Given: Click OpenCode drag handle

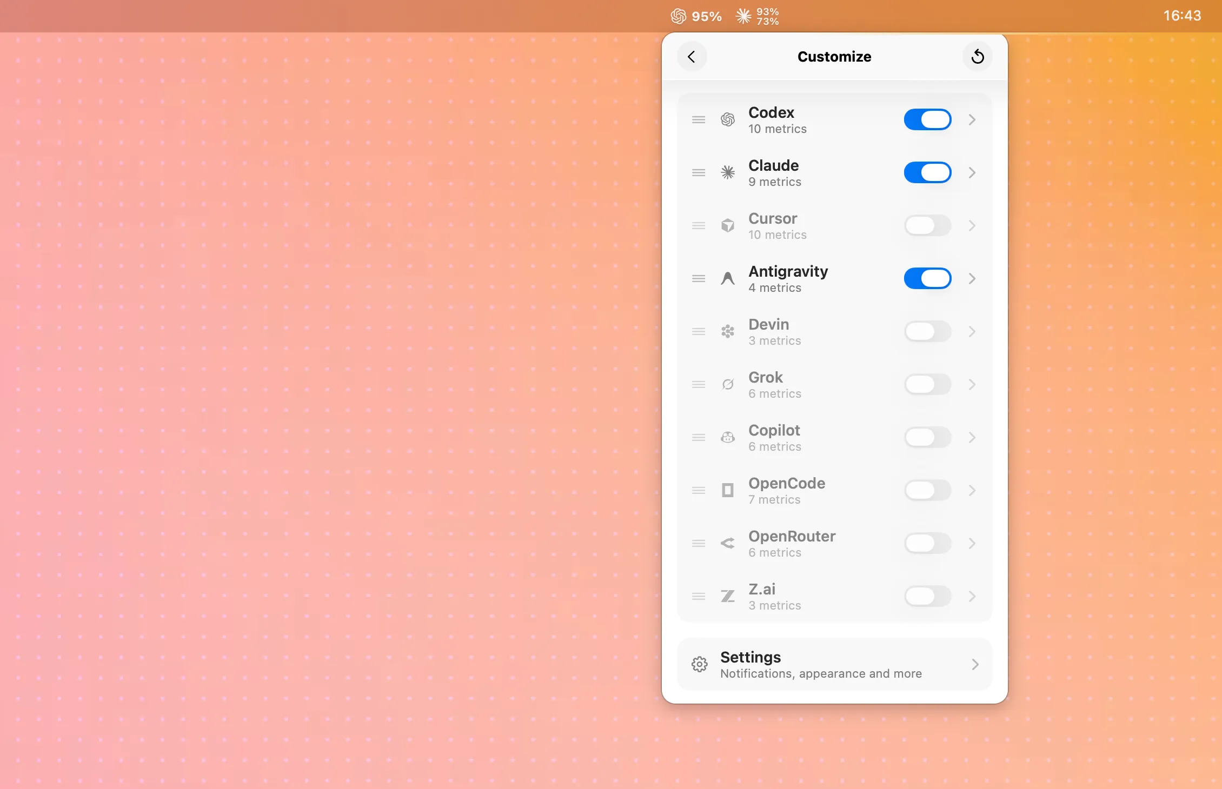Looking at the screenshot, I should tap(699, 490).
